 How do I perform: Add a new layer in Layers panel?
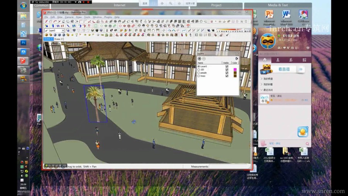199,58
